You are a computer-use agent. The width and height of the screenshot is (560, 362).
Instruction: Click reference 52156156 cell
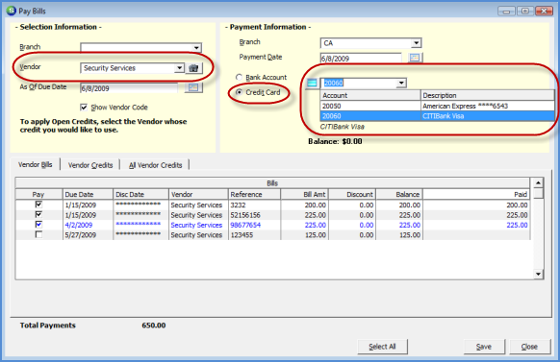pyautogui.click(x=254, y=215)
